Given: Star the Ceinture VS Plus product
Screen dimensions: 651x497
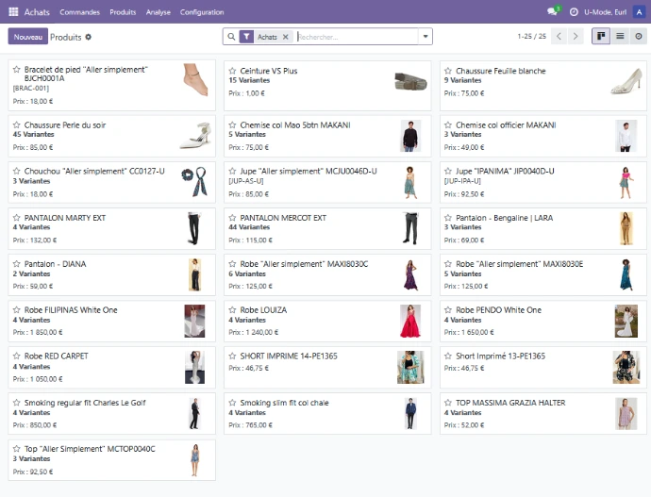Looking at the screenshot, I should coord(232,71).
